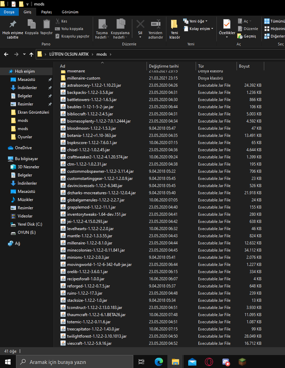
Task: Delete with the Sil button
Action: point(140,29)
